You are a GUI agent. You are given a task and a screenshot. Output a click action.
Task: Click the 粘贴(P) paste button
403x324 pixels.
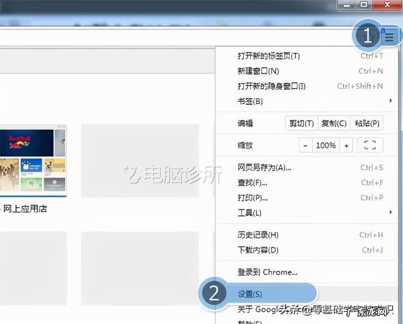point(366,123)
